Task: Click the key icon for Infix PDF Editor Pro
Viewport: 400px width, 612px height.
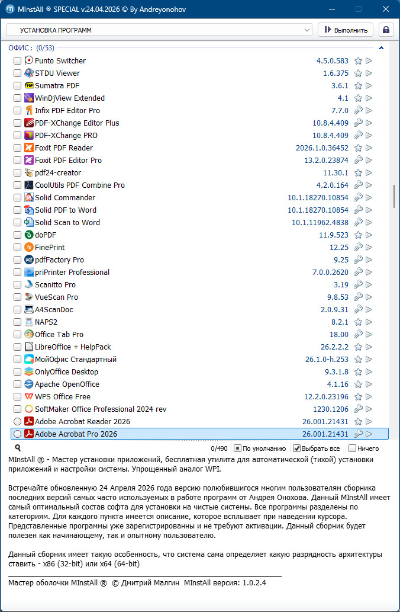Action: tap(358, 111)
